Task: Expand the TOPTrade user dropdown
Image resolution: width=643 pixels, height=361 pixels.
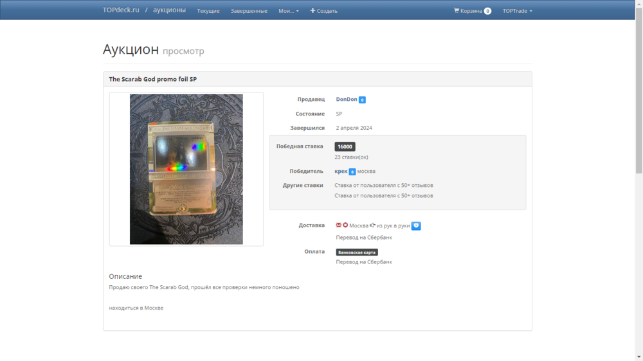Action: click(517, 11)
